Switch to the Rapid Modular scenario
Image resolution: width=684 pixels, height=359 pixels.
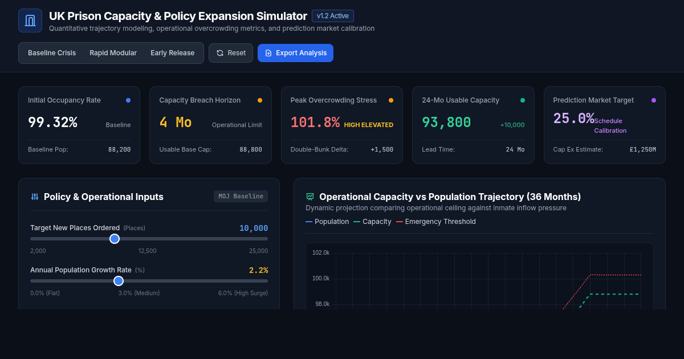tap(113, 53)
